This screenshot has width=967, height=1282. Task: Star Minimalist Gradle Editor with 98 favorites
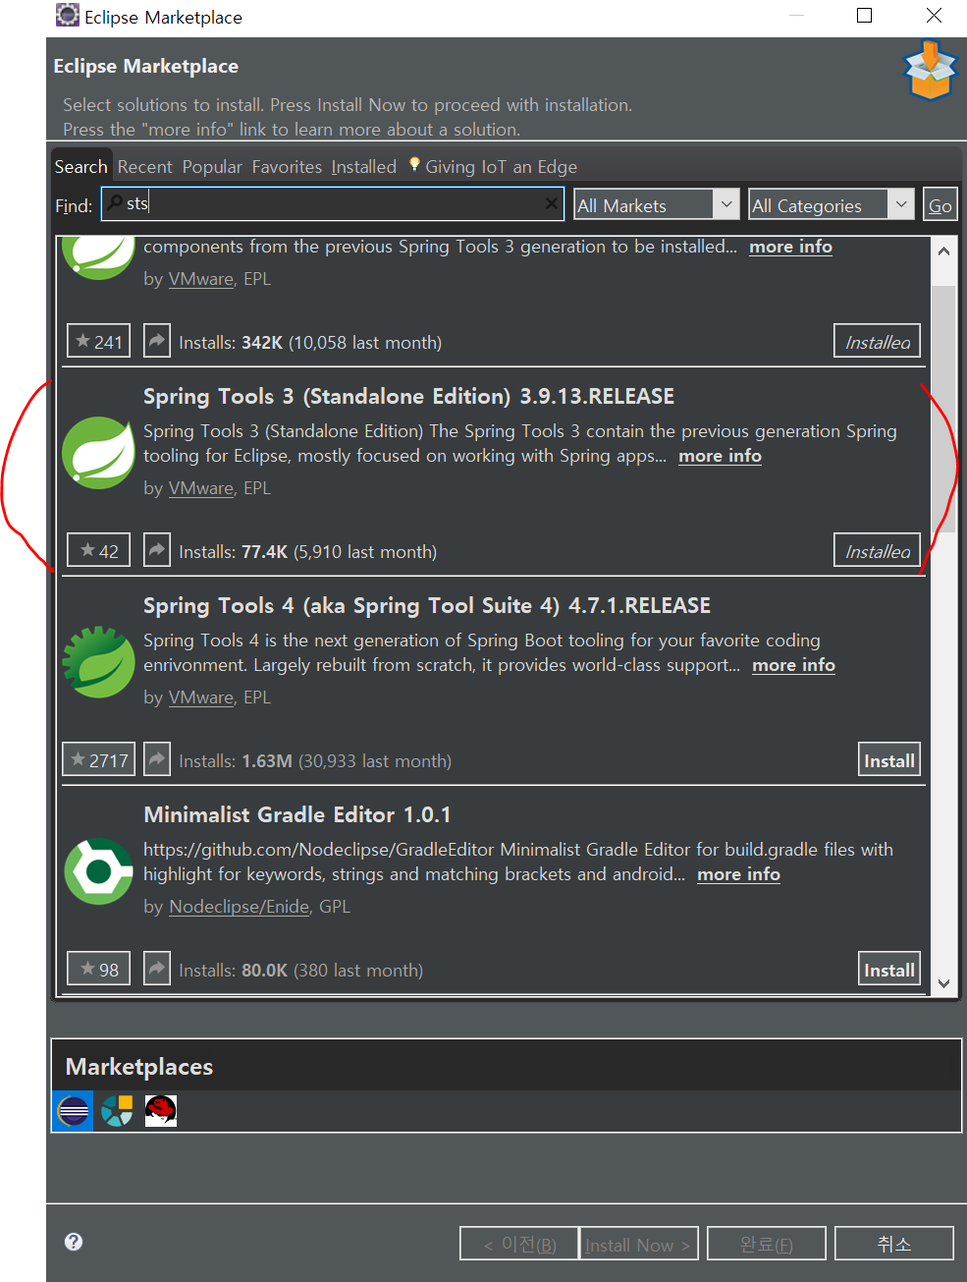pos(99,969)
